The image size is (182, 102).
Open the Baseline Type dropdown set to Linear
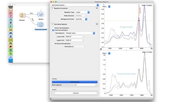click(82, 12)
